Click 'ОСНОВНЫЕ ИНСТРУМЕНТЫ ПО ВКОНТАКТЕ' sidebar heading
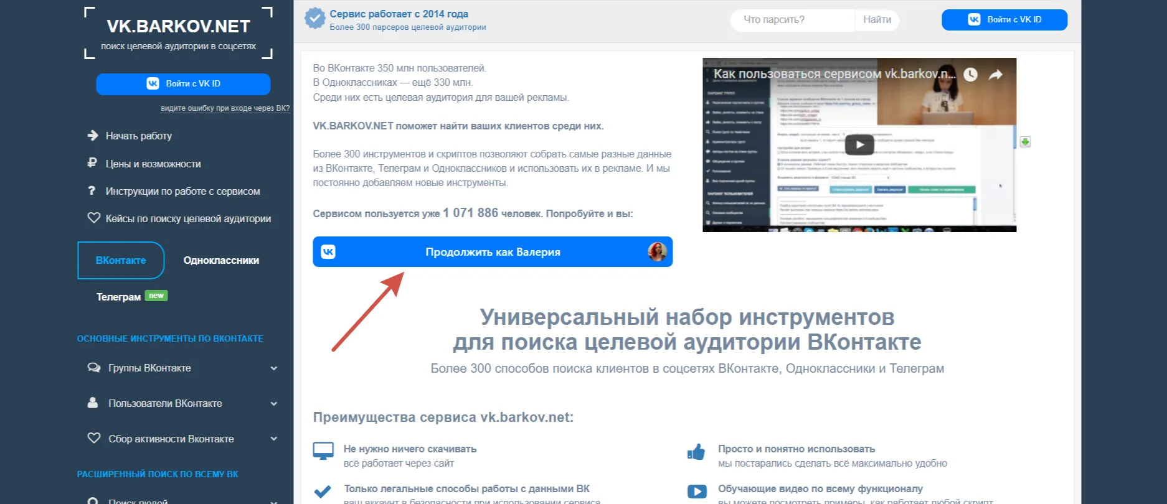The height and width of the screenshot is (504, 1167). (170, 338)
